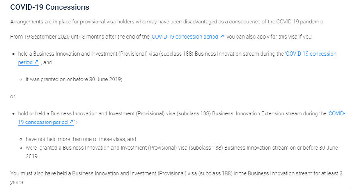
Task: Open 'COVID-19 concession' link in first bullet
Action: [x=311, y=54]
